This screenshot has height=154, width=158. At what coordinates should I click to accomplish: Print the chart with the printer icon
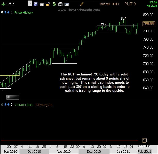60,4
